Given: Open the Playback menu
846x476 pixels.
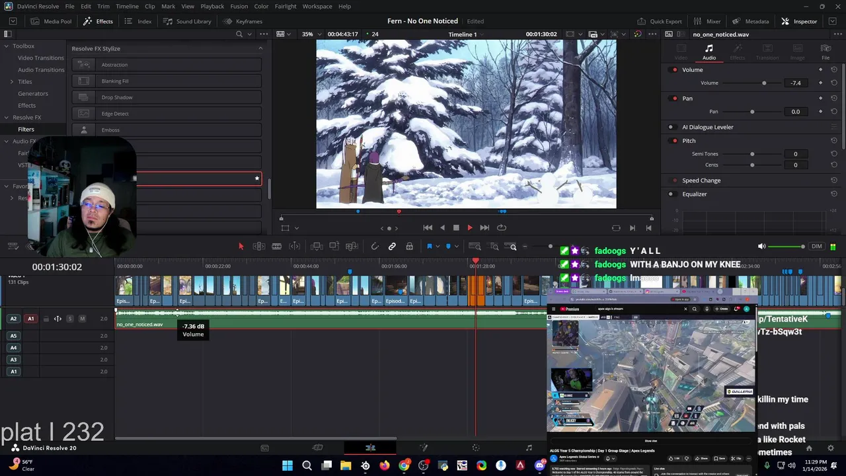Looking at the screenshot, I should tap(212, 7).
